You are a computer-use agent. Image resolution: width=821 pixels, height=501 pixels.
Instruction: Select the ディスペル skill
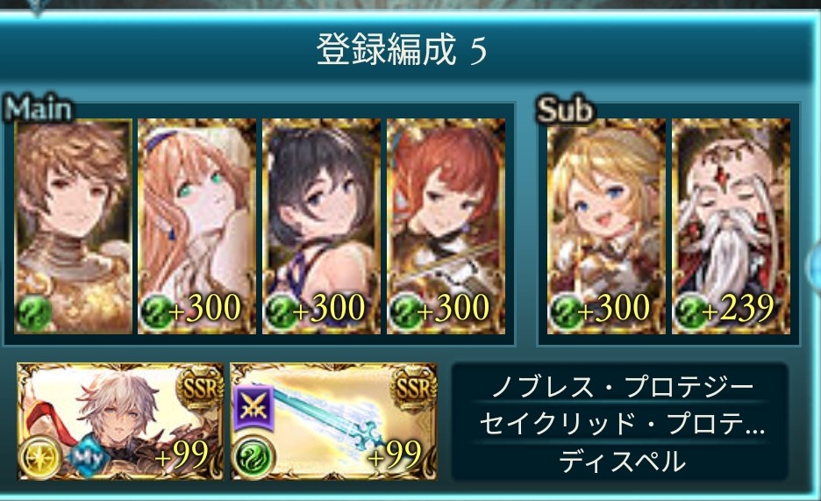(x=621, y=461)
